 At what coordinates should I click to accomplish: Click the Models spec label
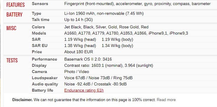pos(39,33)
